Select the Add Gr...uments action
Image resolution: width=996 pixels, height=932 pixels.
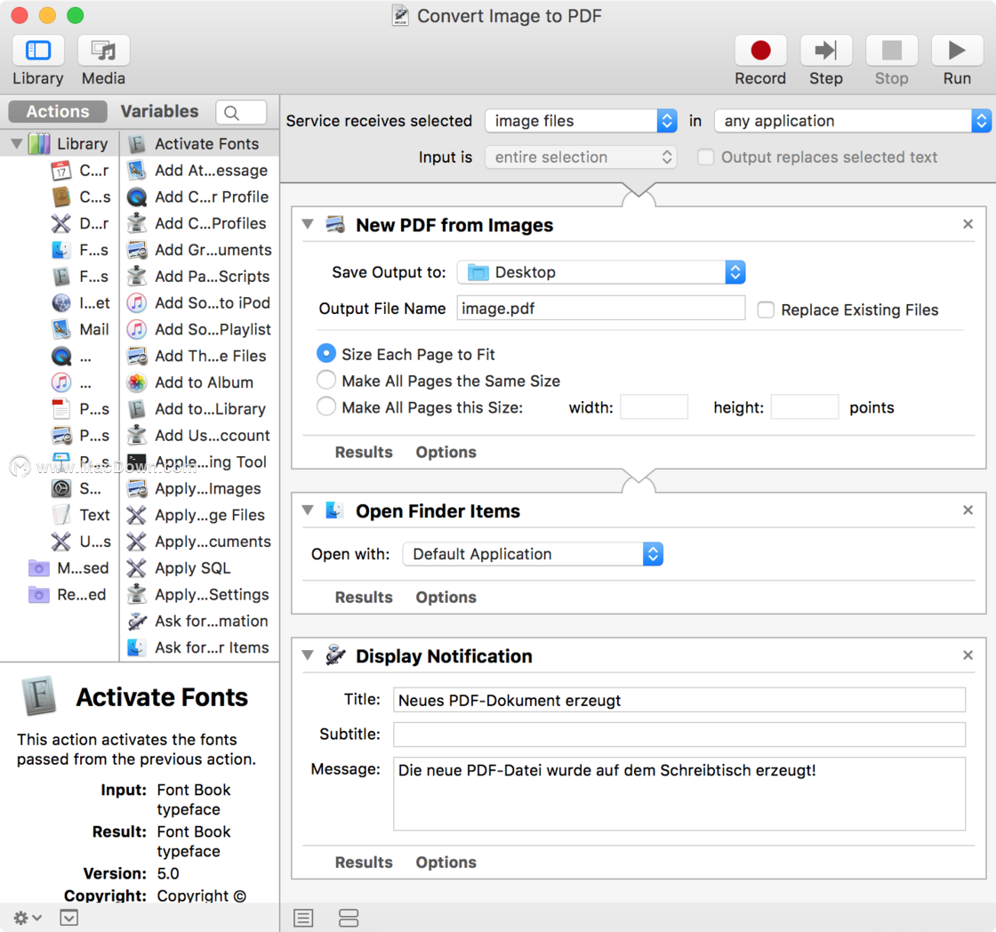click(200, 250)
